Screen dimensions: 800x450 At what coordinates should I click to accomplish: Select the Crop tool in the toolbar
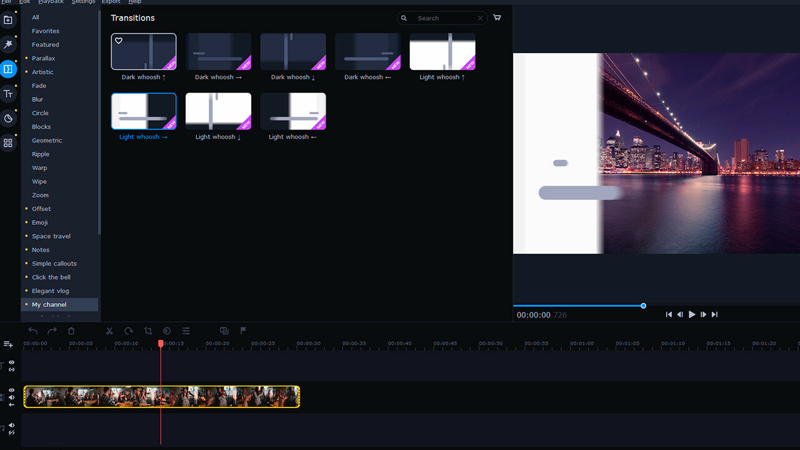tap(148, 331)
